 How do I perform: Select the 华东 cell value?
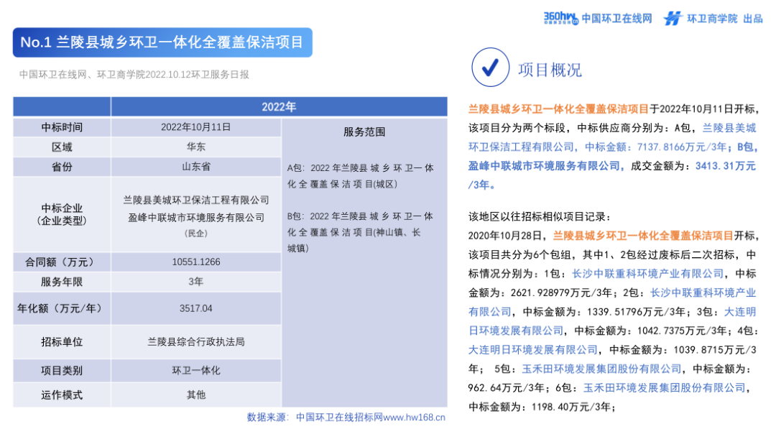coord(196,147)
